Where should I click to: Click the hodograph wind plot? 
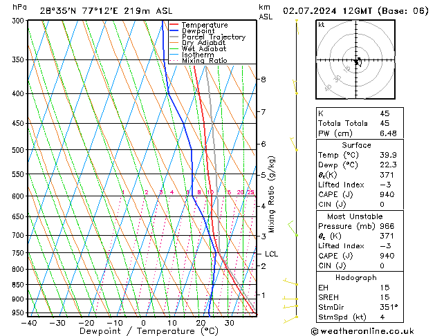click(355, 59)
